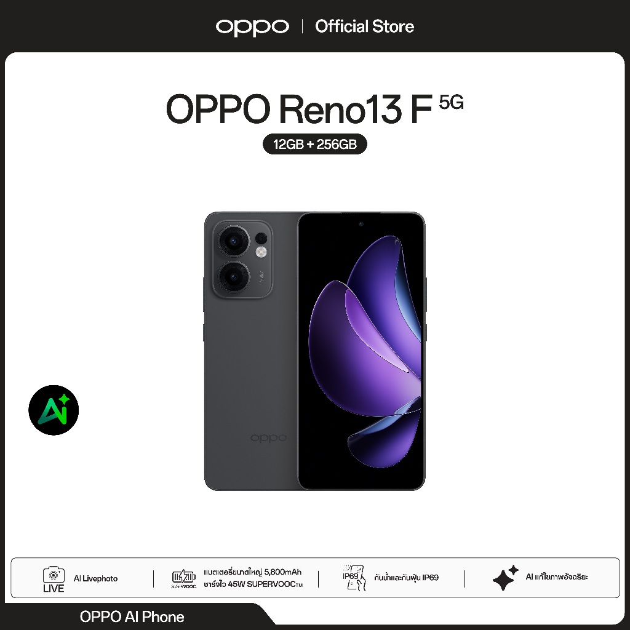Click the OPPO logo in header
The width and height of the screenshot is (630, 630).
252,27
